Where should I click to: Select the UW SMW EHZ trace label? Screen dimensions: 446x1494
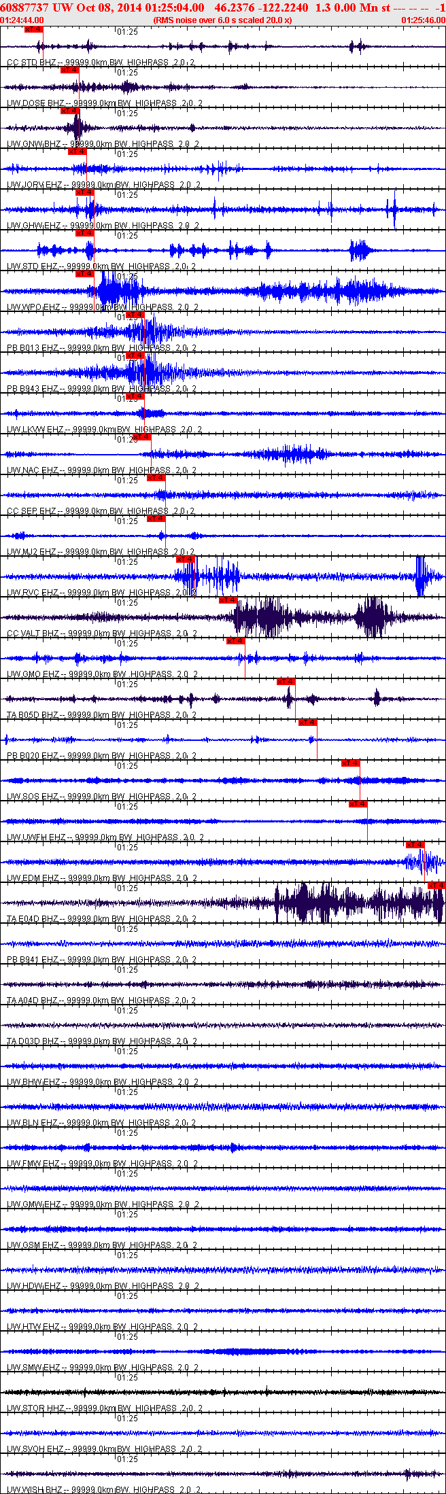pos(103,1368)
